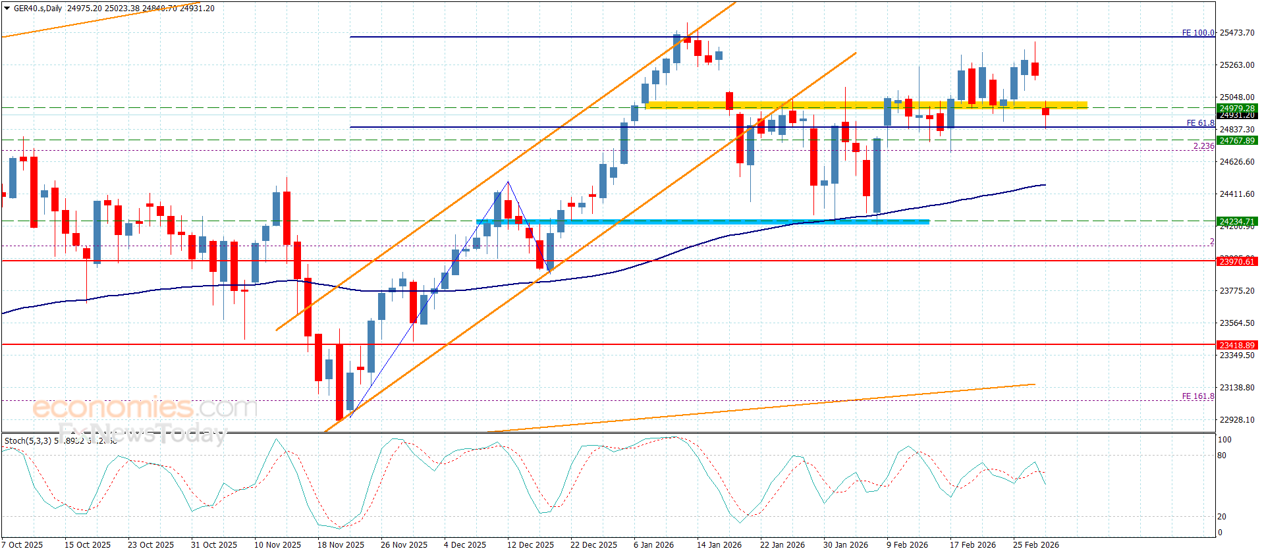Click the 18 Nov 2025 date marker

[x=341, y=544]
